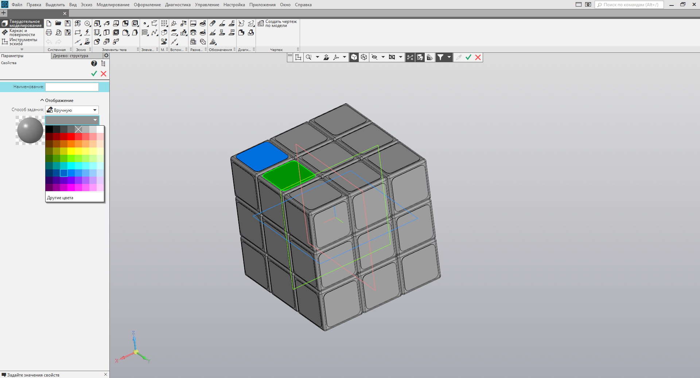The width and height of the screenshot is (700, 378).
Task: Click the array grid pattern icon
Action: tap(164, 23)
